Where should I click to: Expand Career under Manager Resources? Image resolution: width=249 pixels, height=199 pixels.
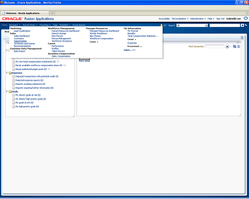[94, 42]
